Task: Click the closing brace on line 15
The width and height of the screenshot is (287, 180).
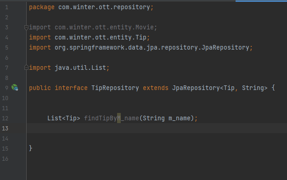Action: [31, 148]
